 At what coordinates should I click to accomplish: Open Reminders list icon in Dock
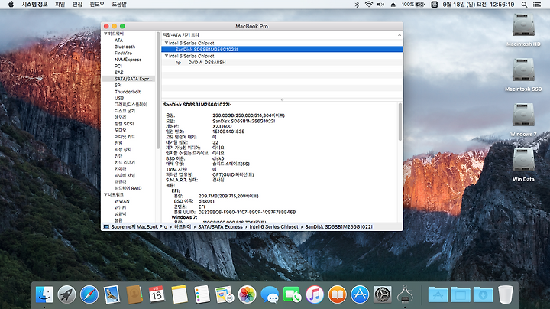(202, 294)
